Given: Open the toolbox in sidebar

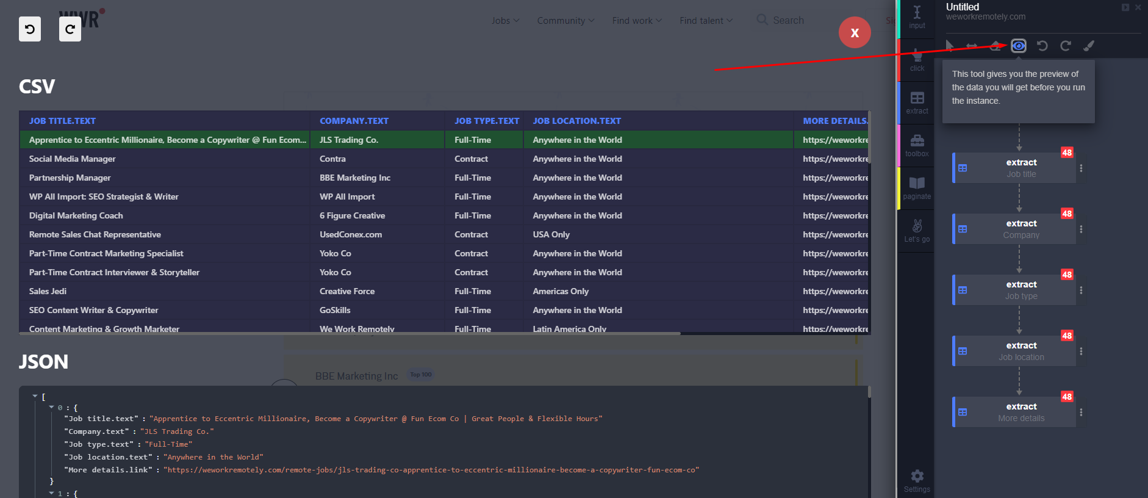Looking at the screenshot, I should pyautogui.click(x=917, y=145).
